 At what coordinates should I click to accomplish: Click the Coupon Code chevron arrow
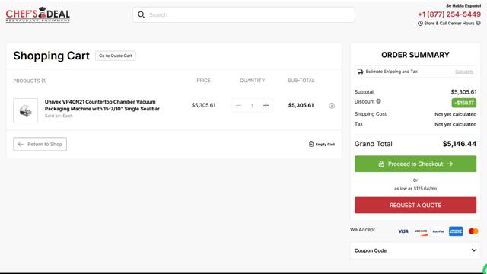click(474, 250)
